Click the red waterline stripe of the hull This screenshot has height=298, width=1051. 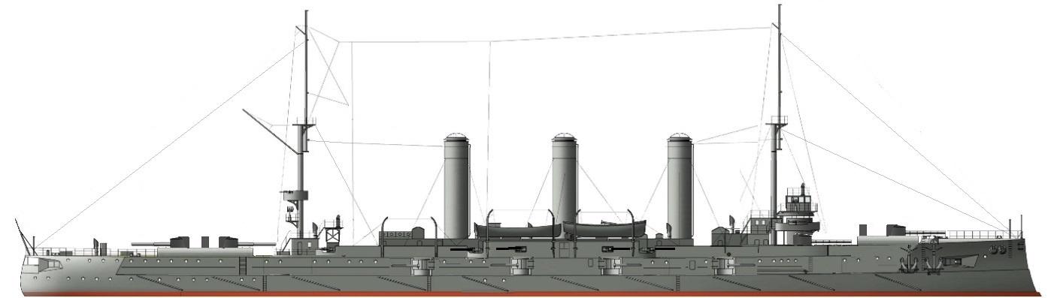(526, 294)
